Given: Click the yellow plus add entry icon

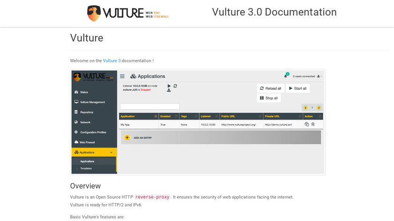Looking at the screenshot, I should coord(127,138).
